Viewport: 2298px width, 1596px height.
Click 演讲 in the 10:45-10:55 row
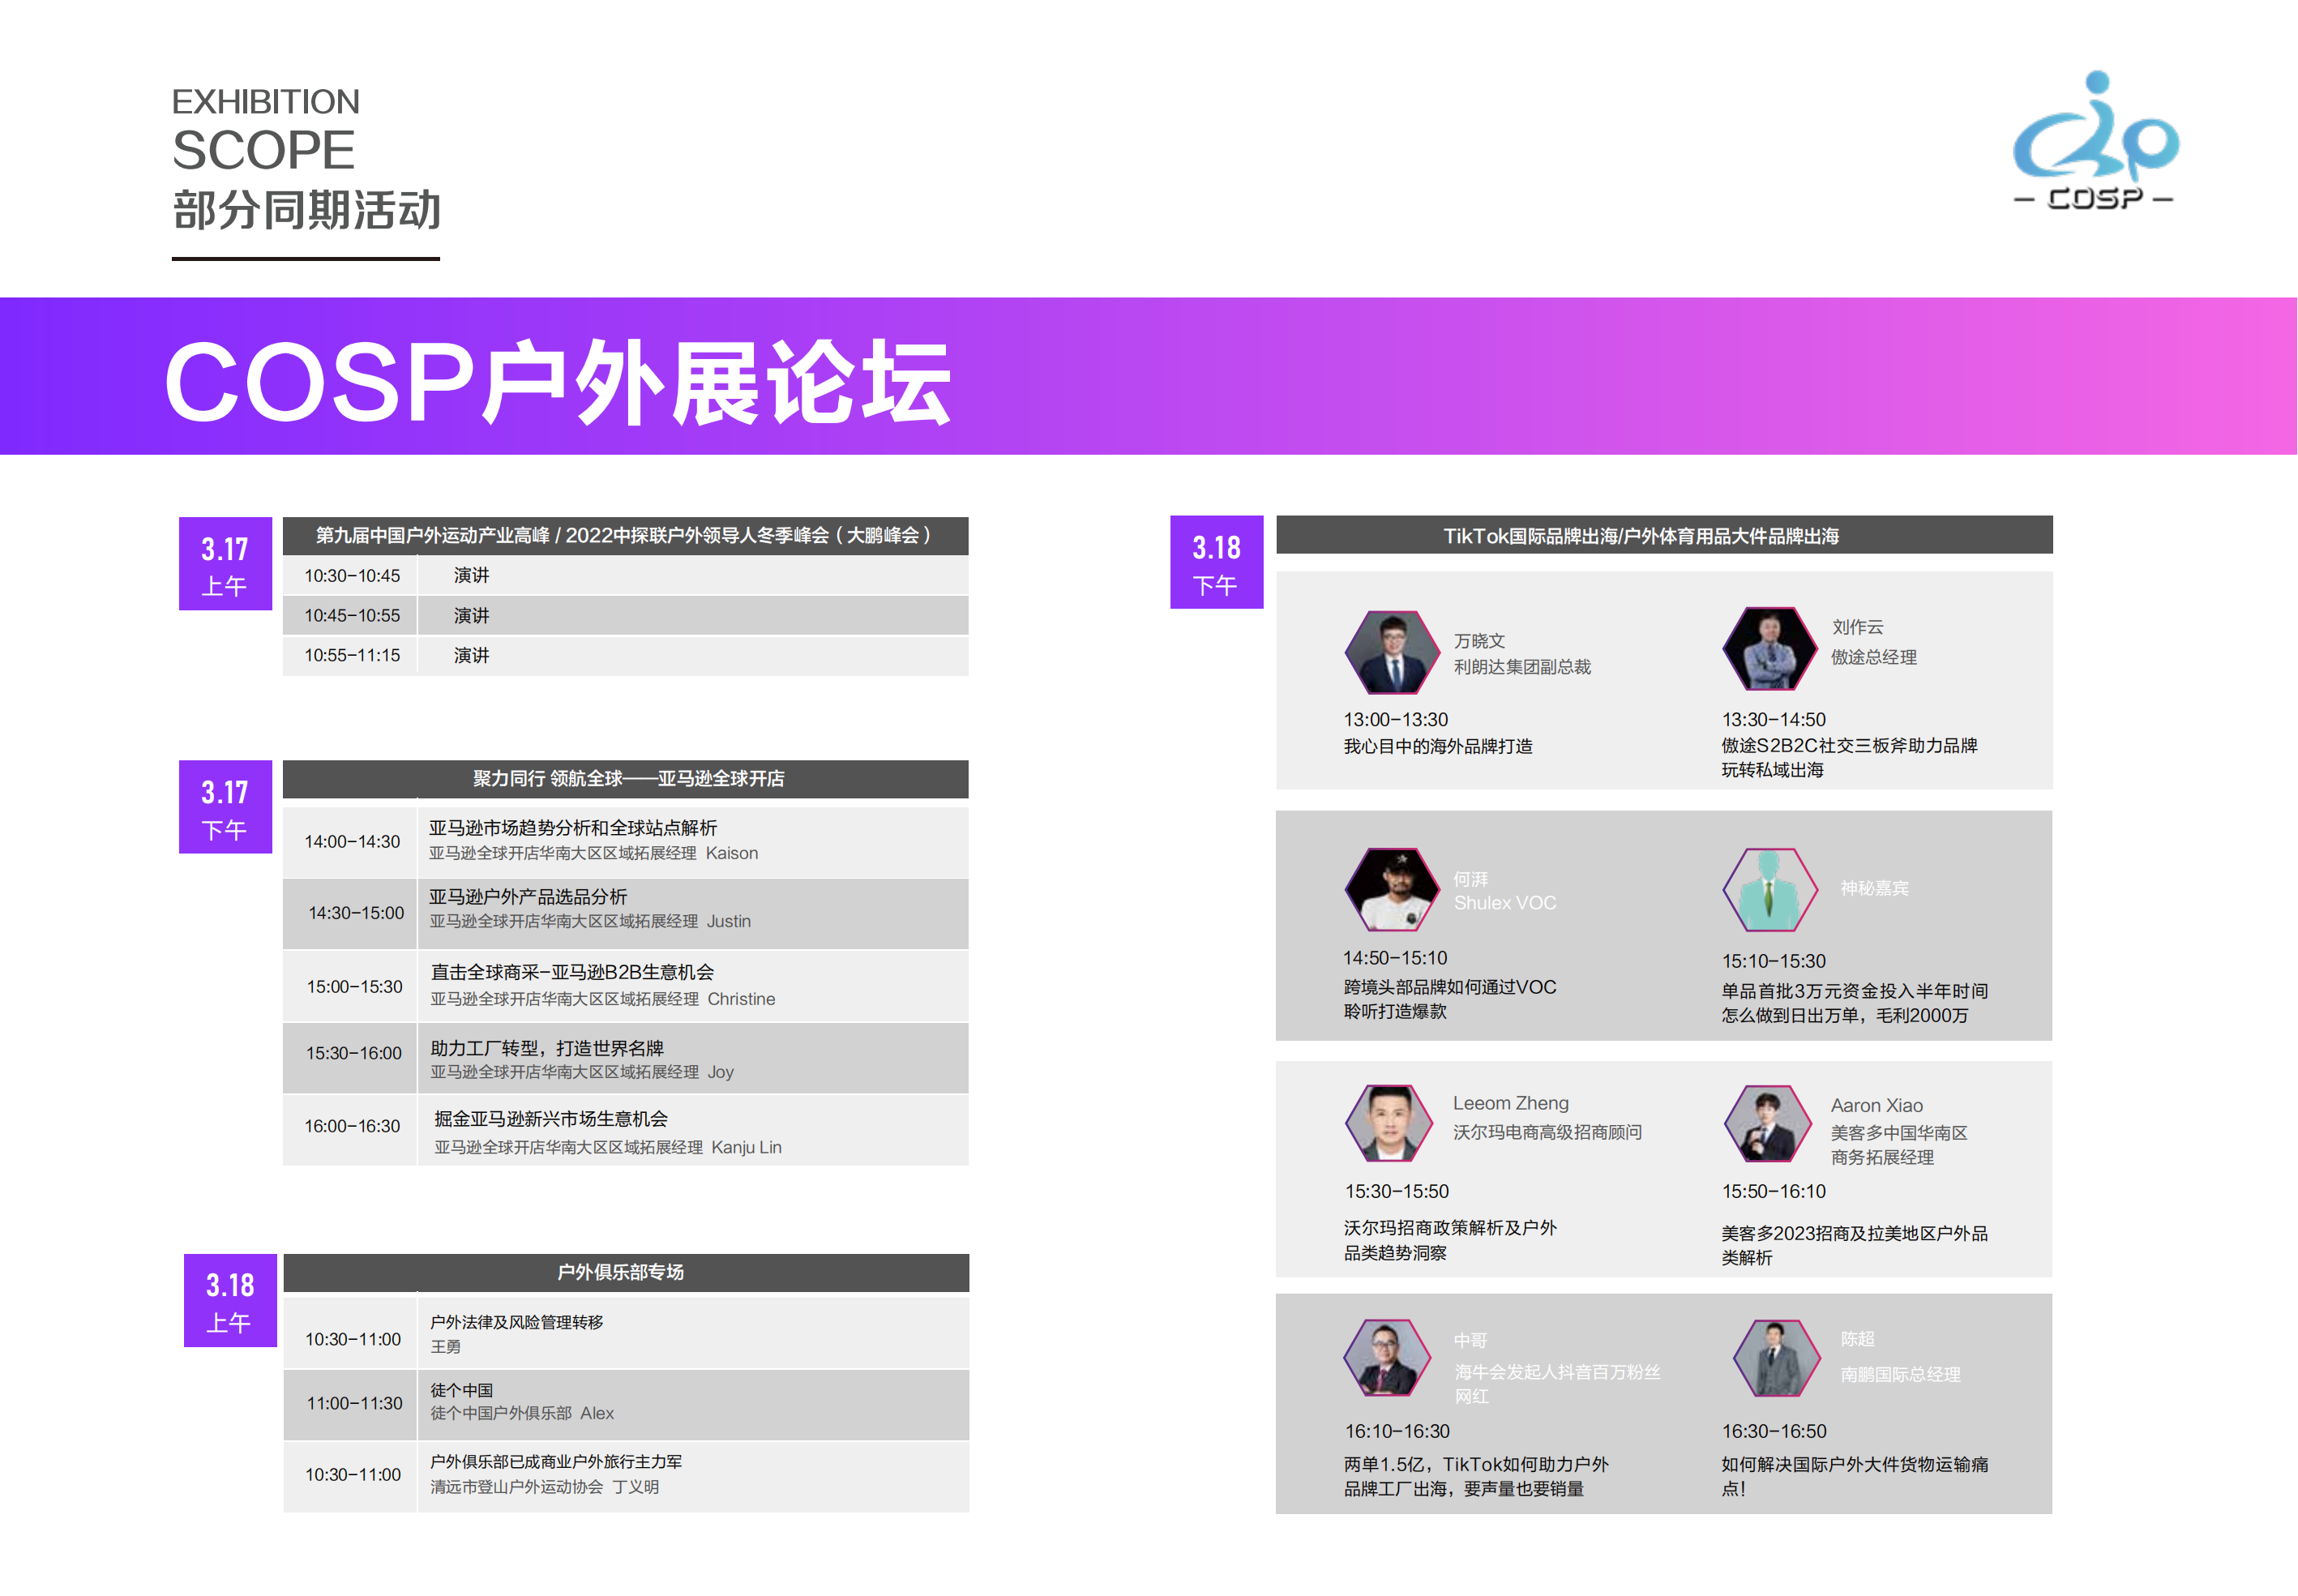click(471, 616)
